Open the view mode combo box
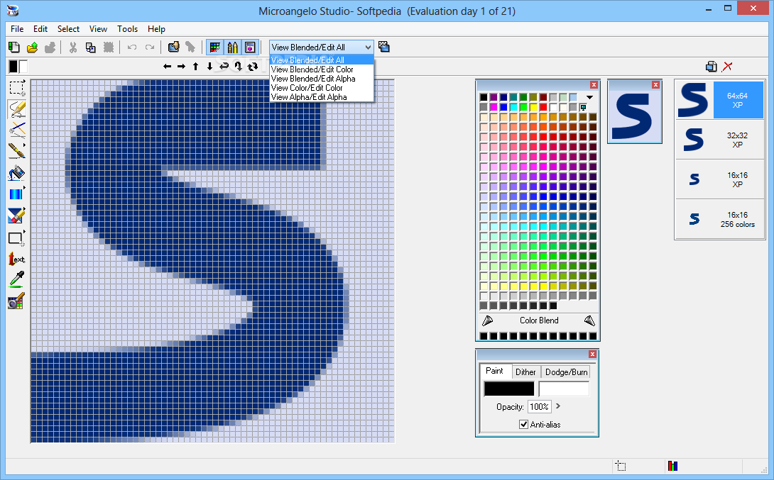The height and width of the screenshot is (480, 774). tap(322, 48)
